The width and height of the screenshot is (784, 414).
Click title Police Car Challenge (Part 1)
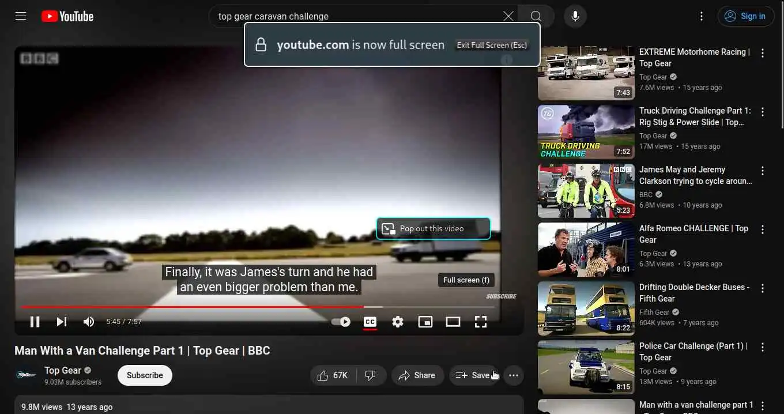[x=693, y=352]
